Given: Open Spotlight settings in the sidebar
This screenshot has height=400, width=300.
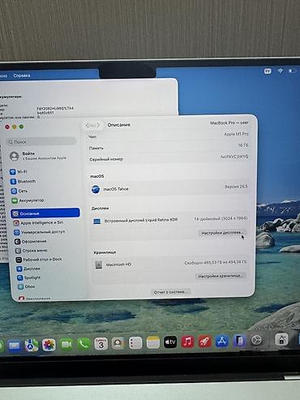Looking at the screenshot, I should [28, 277].
